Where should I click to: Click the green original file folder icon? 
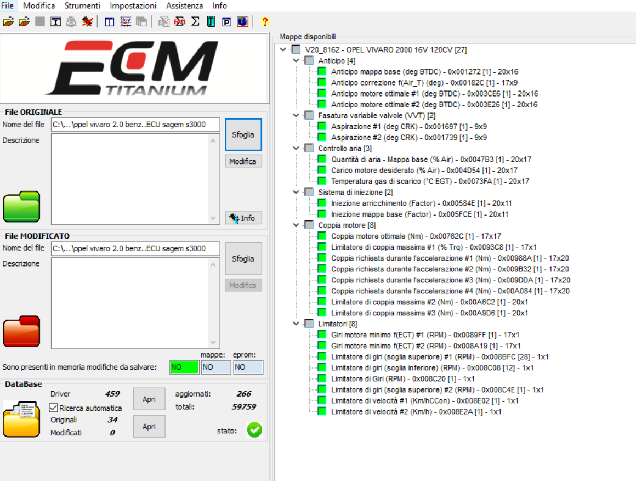tap(21, 207)
